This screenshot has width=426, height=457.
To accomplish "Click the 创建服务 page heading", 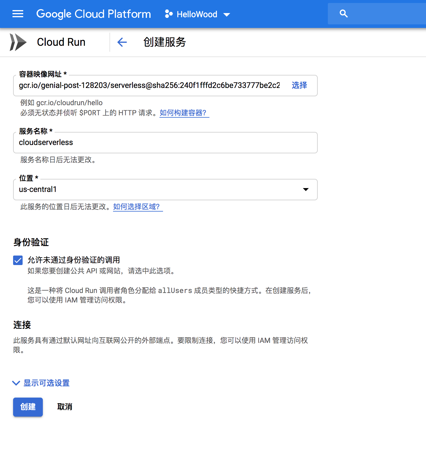I will tap(165, 42).
